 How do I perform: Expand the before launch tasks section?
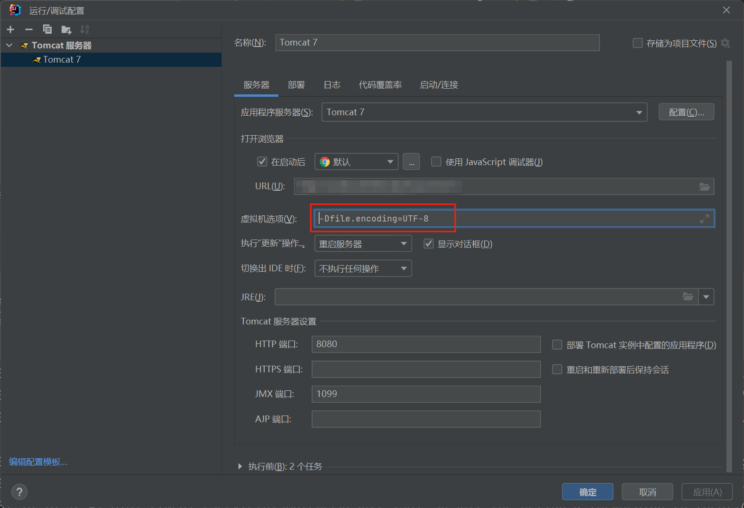tap(240, 467)
